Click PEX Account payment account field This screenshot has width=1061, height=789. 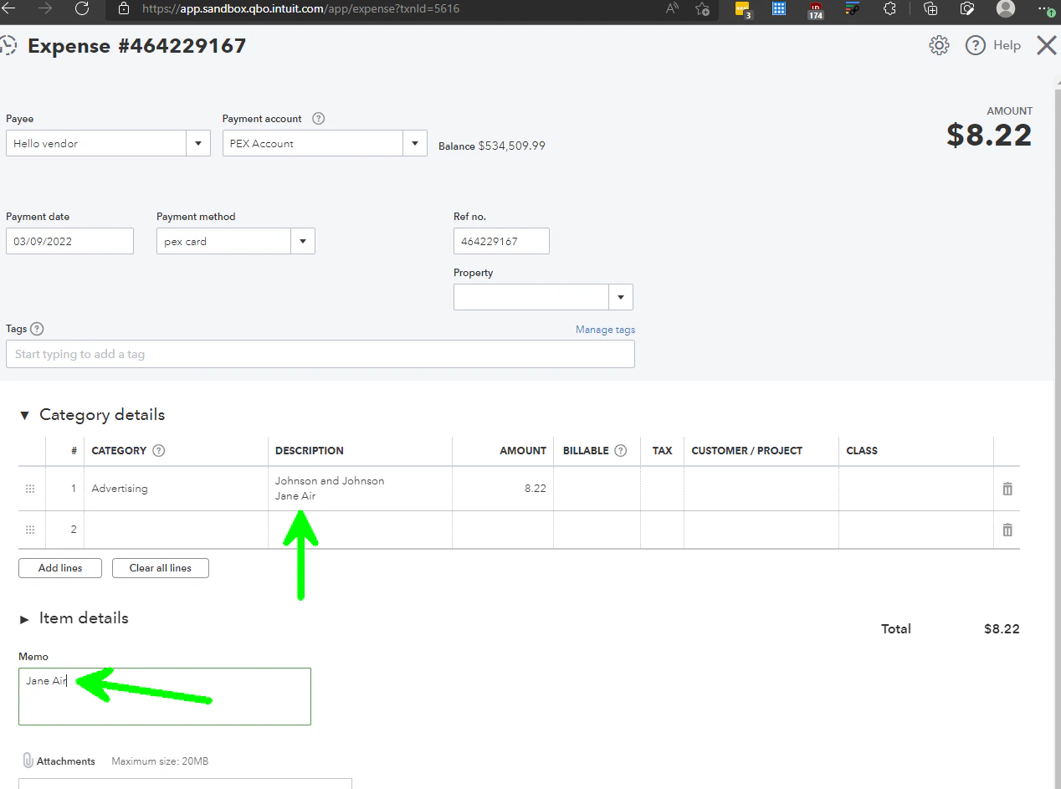(313, 143)
